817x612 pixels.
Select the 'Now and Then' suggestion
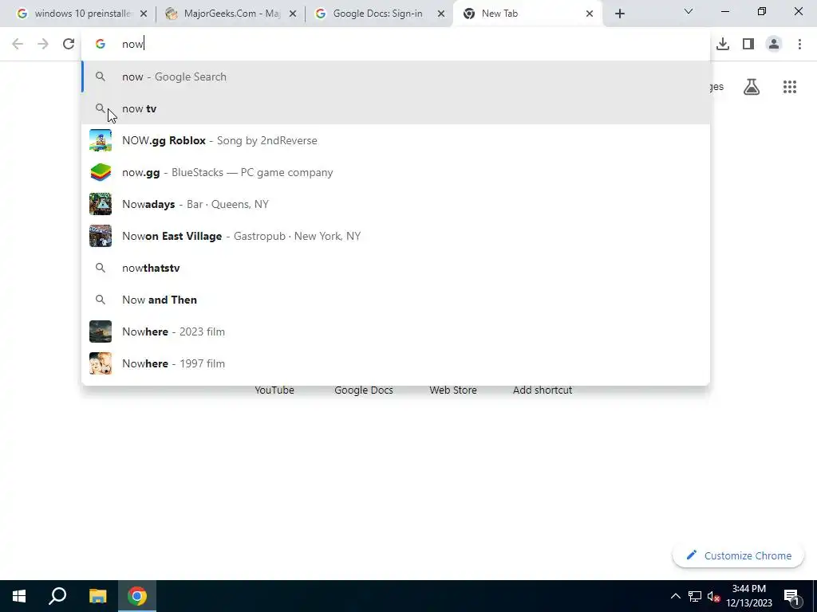click(x=396, y=300)
